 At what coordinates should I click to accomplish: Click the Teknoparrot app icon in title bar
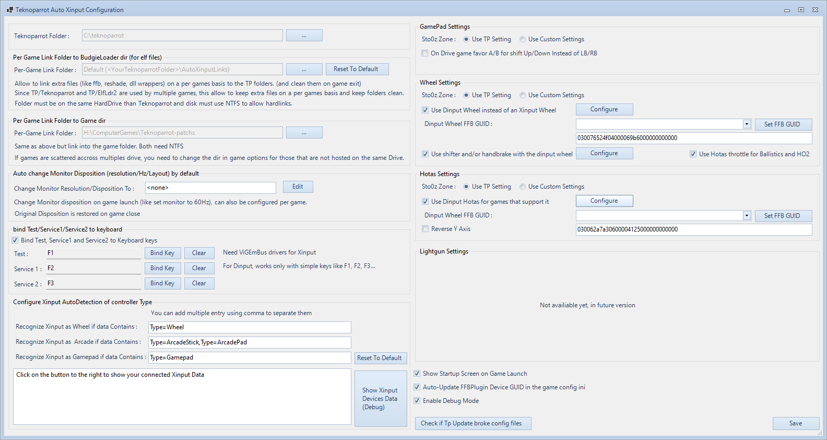10,10
